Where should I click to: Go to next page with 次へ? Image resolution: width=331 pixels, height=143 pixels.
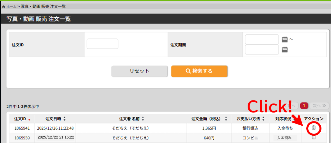point(319,106)
